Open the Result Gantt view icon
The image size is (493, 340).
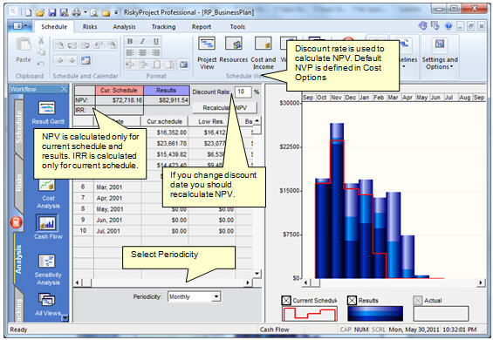[x=47, y=112]
